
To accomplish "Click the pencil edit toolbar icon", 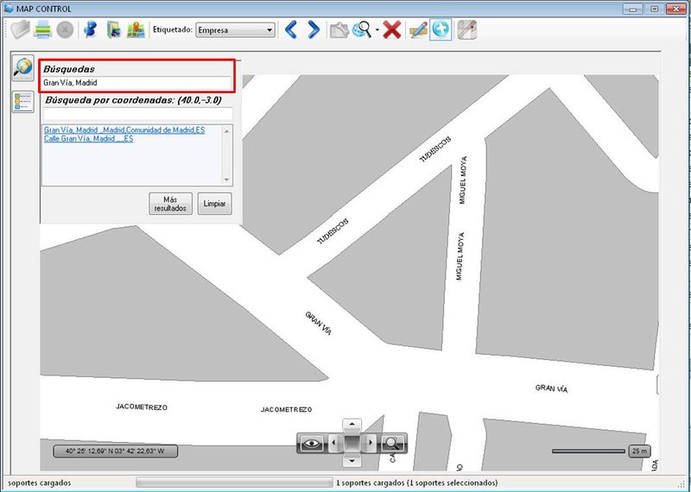I will point(418,30).
